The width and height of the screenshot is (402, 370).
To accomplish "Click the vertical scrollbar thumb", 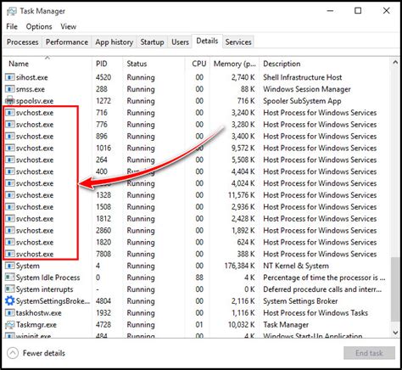I will click(x=395, y=289).
